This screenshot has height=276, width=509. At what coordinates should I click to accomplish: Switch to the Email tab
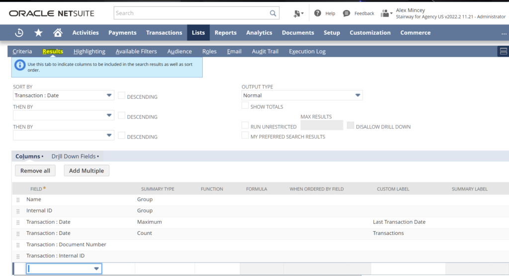[x=234, y=51]
